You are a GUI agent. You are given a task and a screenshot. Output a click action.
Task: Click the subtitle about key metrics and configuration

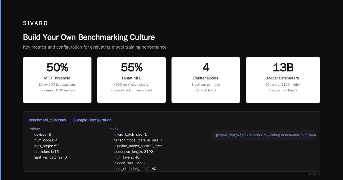pos(95,47)
